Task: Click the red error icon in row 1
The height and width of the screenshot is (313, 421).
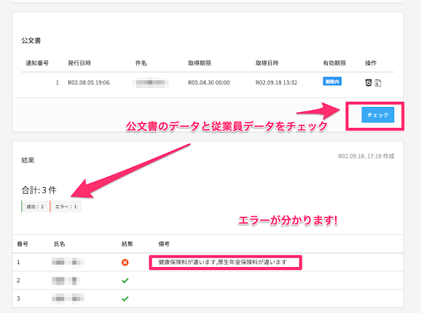Action: 125,262
